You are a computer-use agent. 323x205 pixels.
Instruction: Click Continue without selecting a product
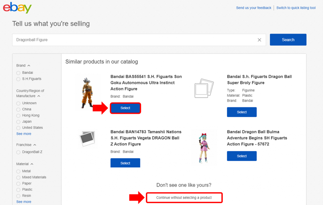tap(184, 197)
